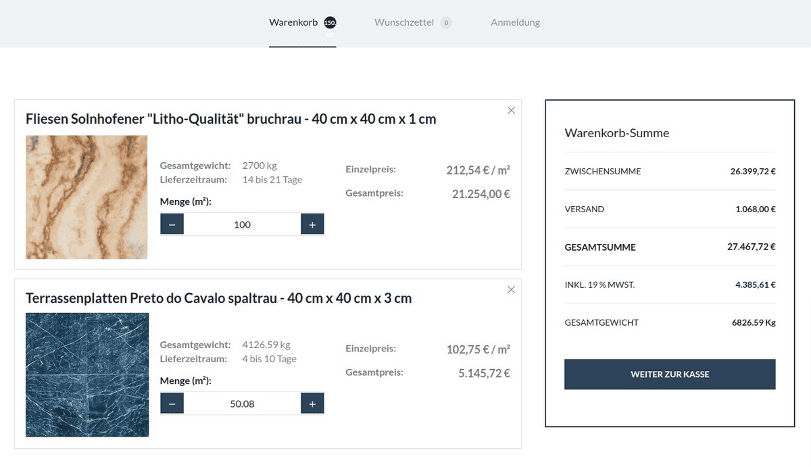
Task: Switch to the Wunschzettel tab
Action: click(403, 22)
